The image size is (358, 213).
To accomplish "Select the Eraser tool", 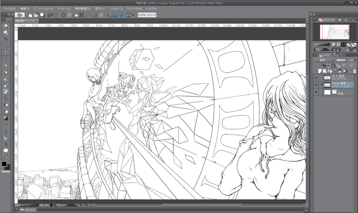I will pos(6,92).
